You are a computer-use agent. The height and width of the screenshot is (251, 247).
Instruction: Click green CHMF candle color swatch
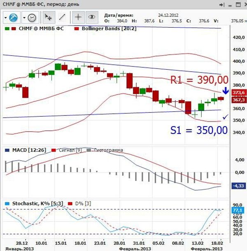click(x=7, y=29)
